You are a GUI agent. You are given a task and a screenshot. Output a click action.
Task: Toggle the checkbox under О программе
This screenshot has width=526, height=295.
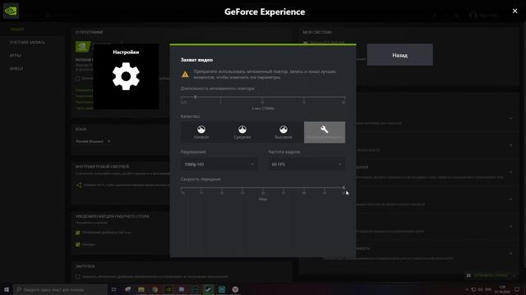(78, 79)
